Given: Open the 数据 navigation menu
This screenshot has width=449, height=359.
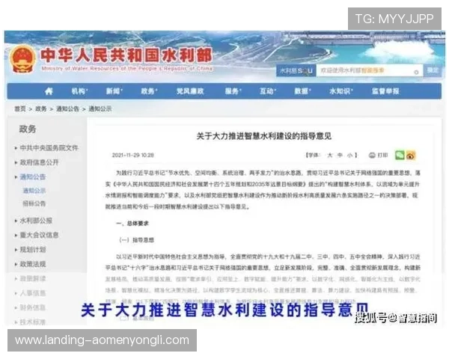Looking at the screenshot, I should (302, 91).
